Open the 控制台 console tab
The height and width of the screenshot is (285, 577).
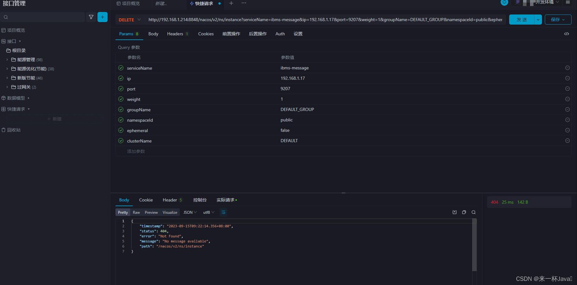(200, 200)
